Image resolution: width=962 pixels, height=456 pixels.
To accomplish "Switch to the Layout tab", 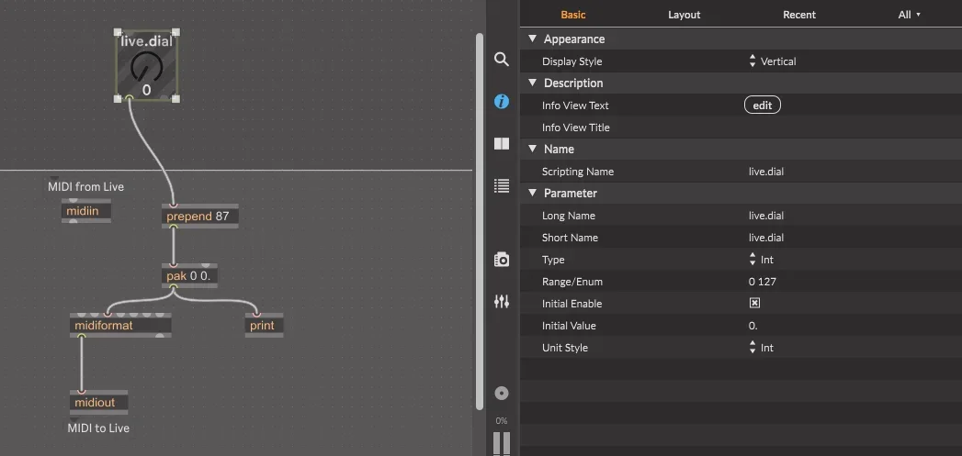I will (x=684, y=15).
